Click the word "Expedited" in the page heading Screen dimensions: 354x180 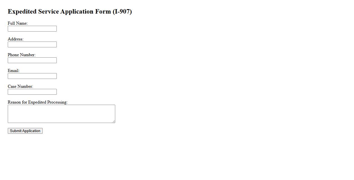coord(22,12)
